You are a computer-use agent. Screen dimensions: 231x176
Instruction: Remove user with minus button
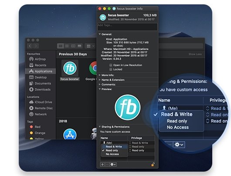tap(107, 164)
